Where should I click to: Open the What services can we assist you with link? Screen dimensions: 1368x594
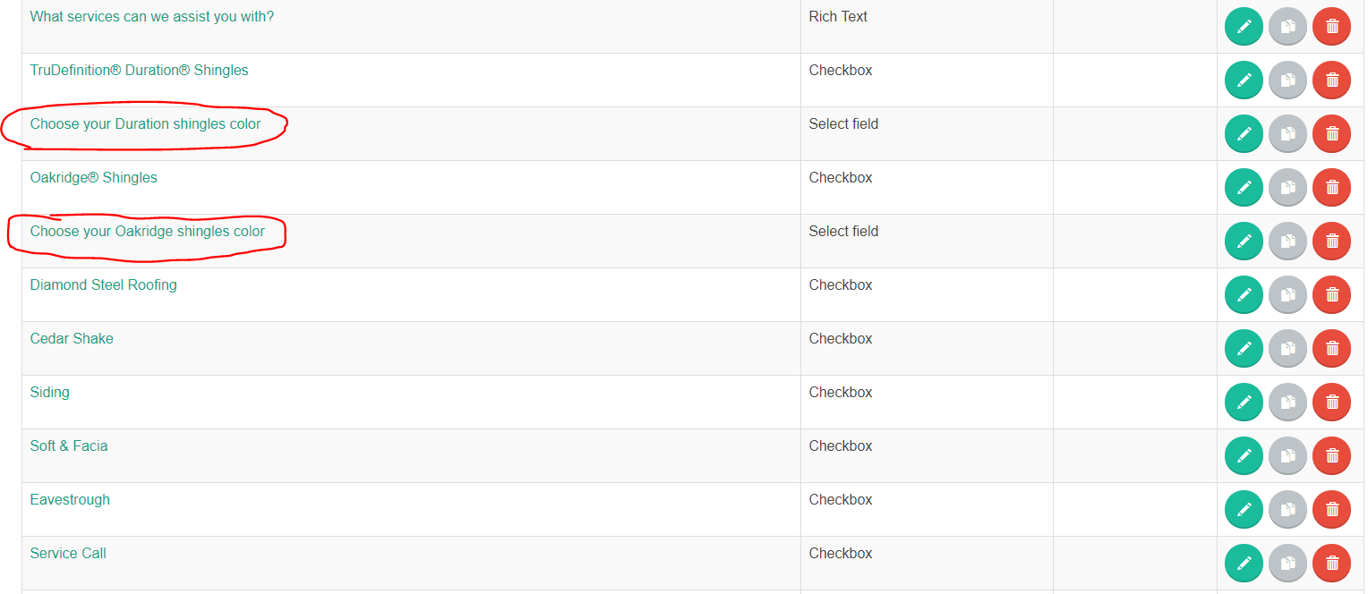[152, 16]
